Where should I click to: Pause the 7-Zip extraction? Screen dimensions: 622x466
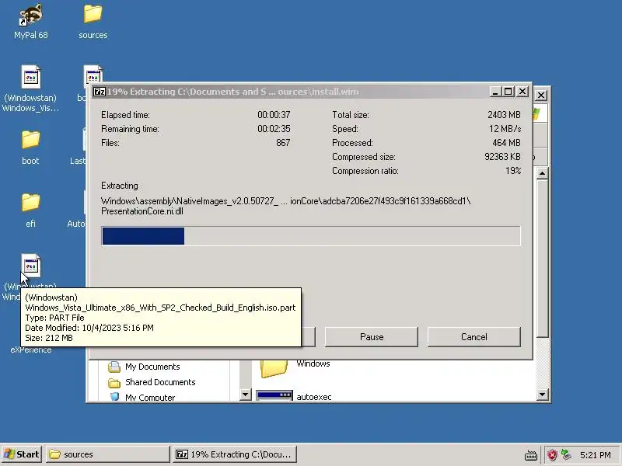(372, 337)
